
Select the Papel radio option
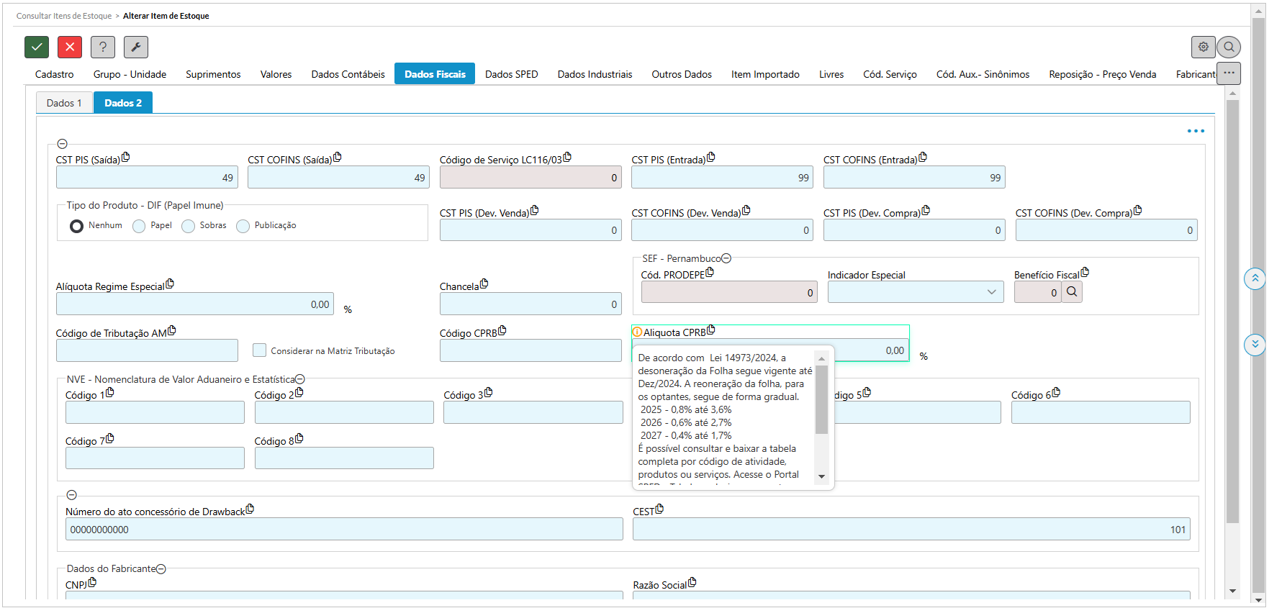click(139, 227)
